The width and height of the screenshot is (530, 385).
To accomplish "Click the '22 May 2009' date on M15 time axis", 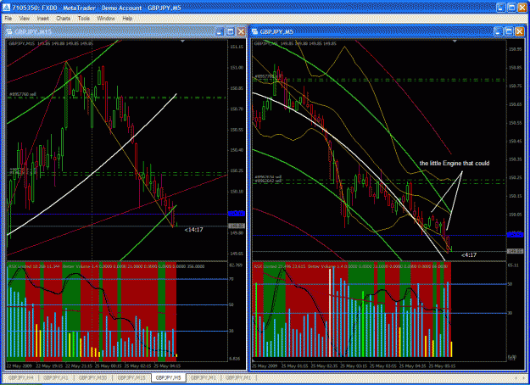I will coord(19,366).
